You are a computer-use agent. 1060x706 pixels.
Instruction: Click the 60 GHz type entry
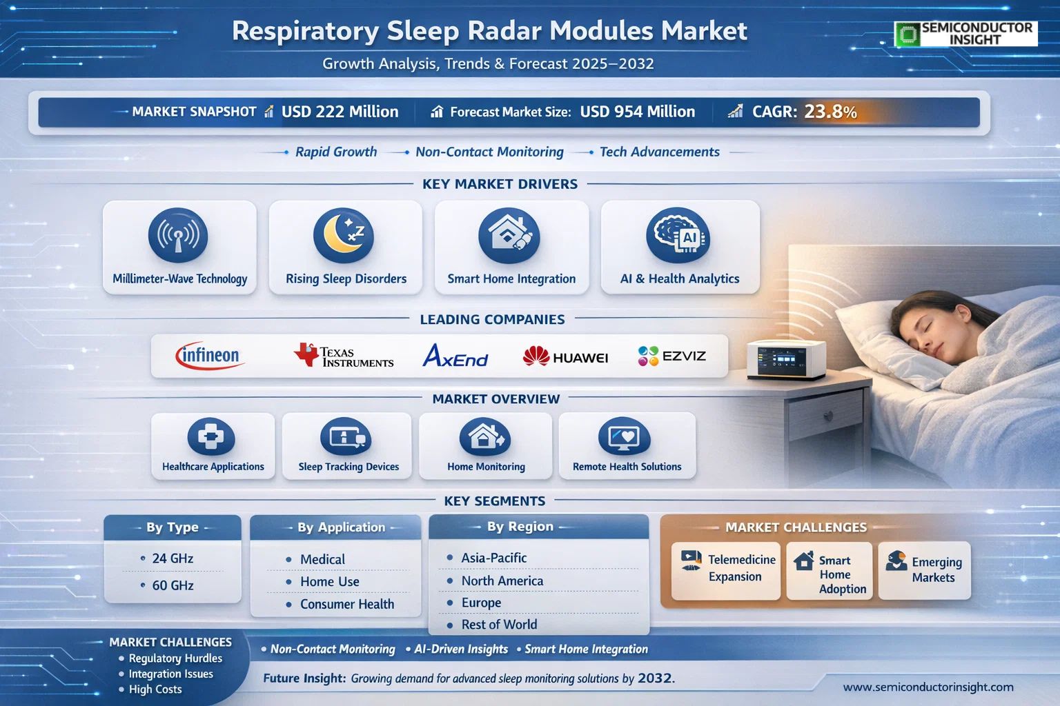click(173, 585)
